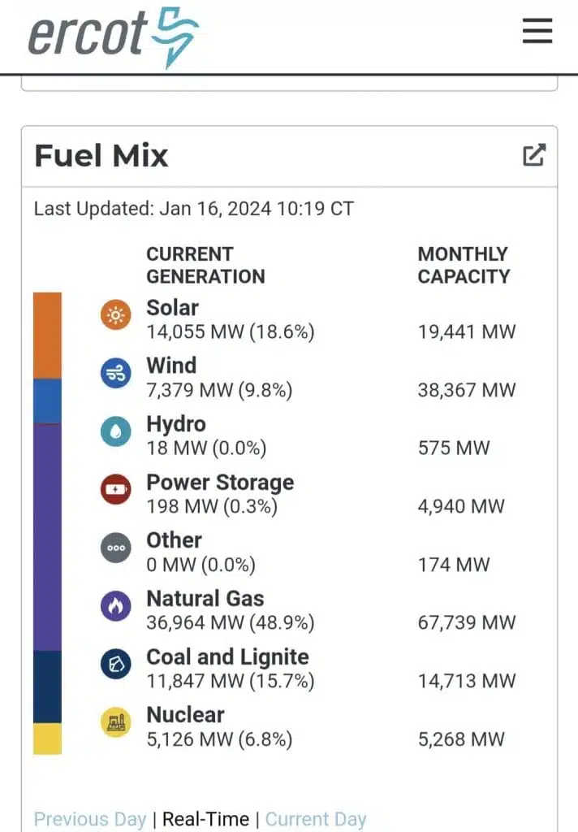Click the Last Updated timestamp text

(x=194, y=209)
